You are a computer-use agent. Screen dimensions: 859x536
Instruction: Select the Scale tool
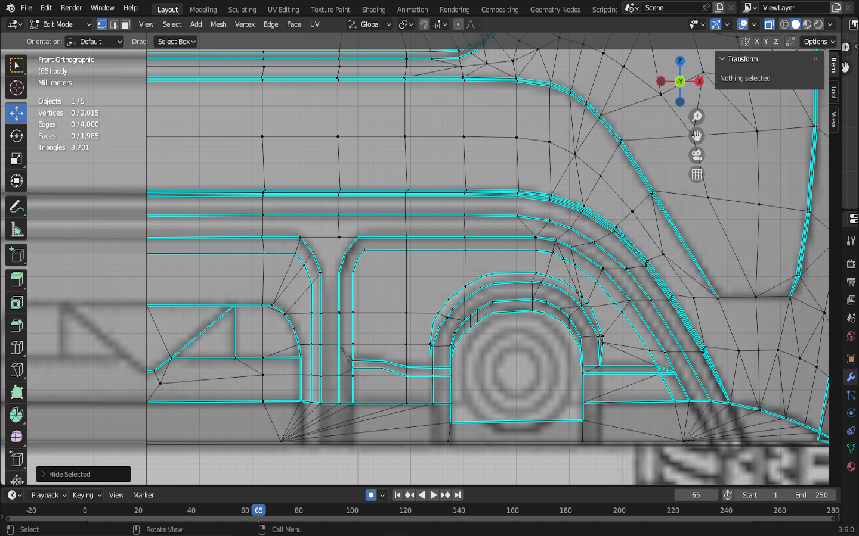tap(17, 158)
